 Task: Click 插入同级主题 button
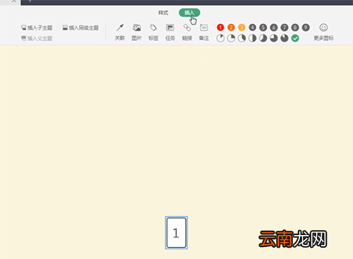[80, 28]
